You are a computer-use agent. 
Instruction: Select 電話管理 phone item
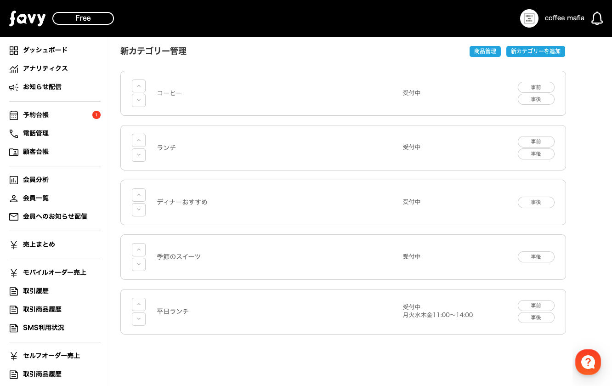pos(36,133)
